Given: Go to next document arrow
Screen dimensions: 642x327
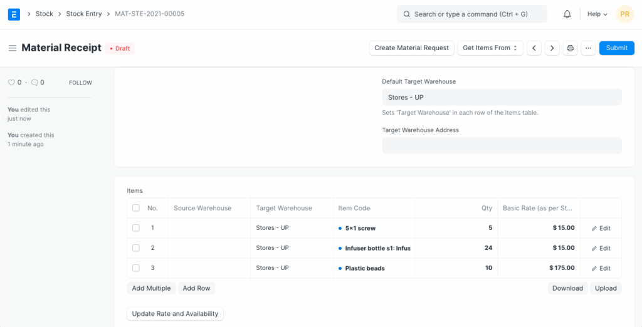Looking at the screenshot, I should coord(552,48).
